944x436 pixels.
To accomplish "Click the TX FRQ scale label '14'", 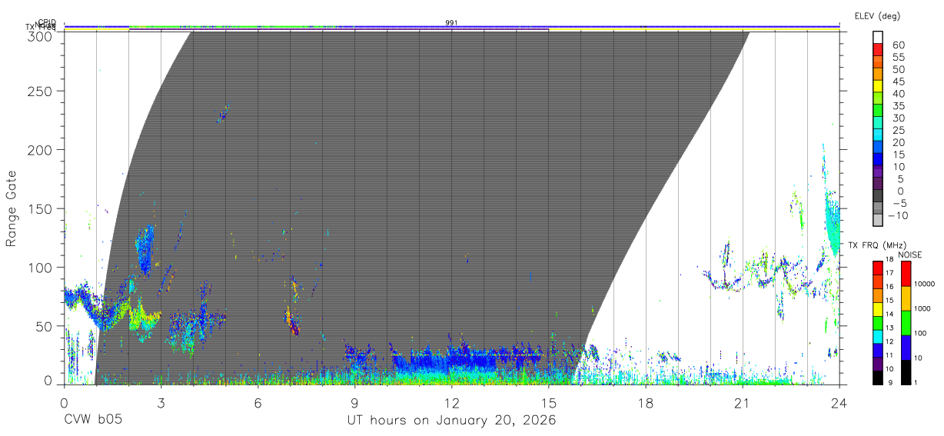I will click(x=889, y=315).
